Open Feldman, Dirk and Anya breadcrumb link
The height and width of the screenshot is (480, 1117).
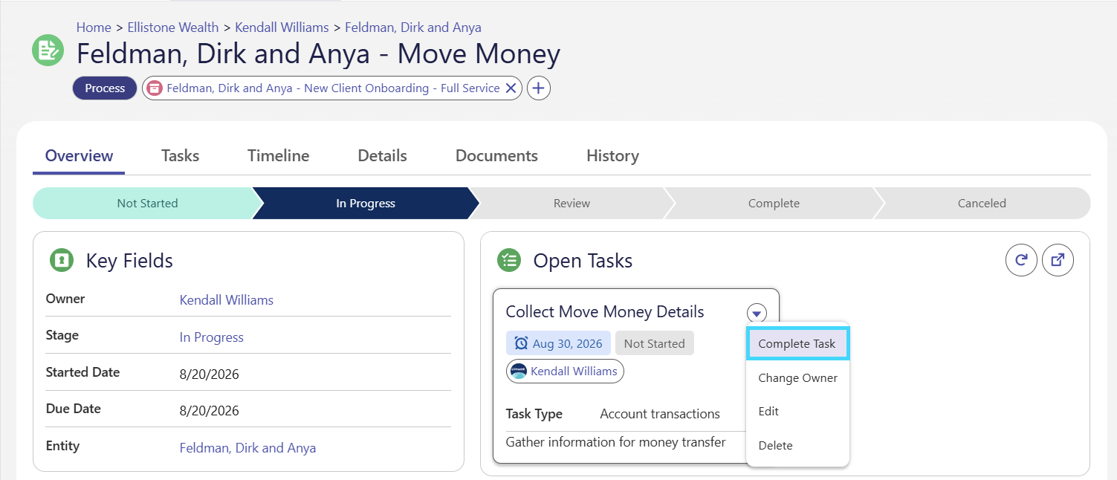click(413, 27)
